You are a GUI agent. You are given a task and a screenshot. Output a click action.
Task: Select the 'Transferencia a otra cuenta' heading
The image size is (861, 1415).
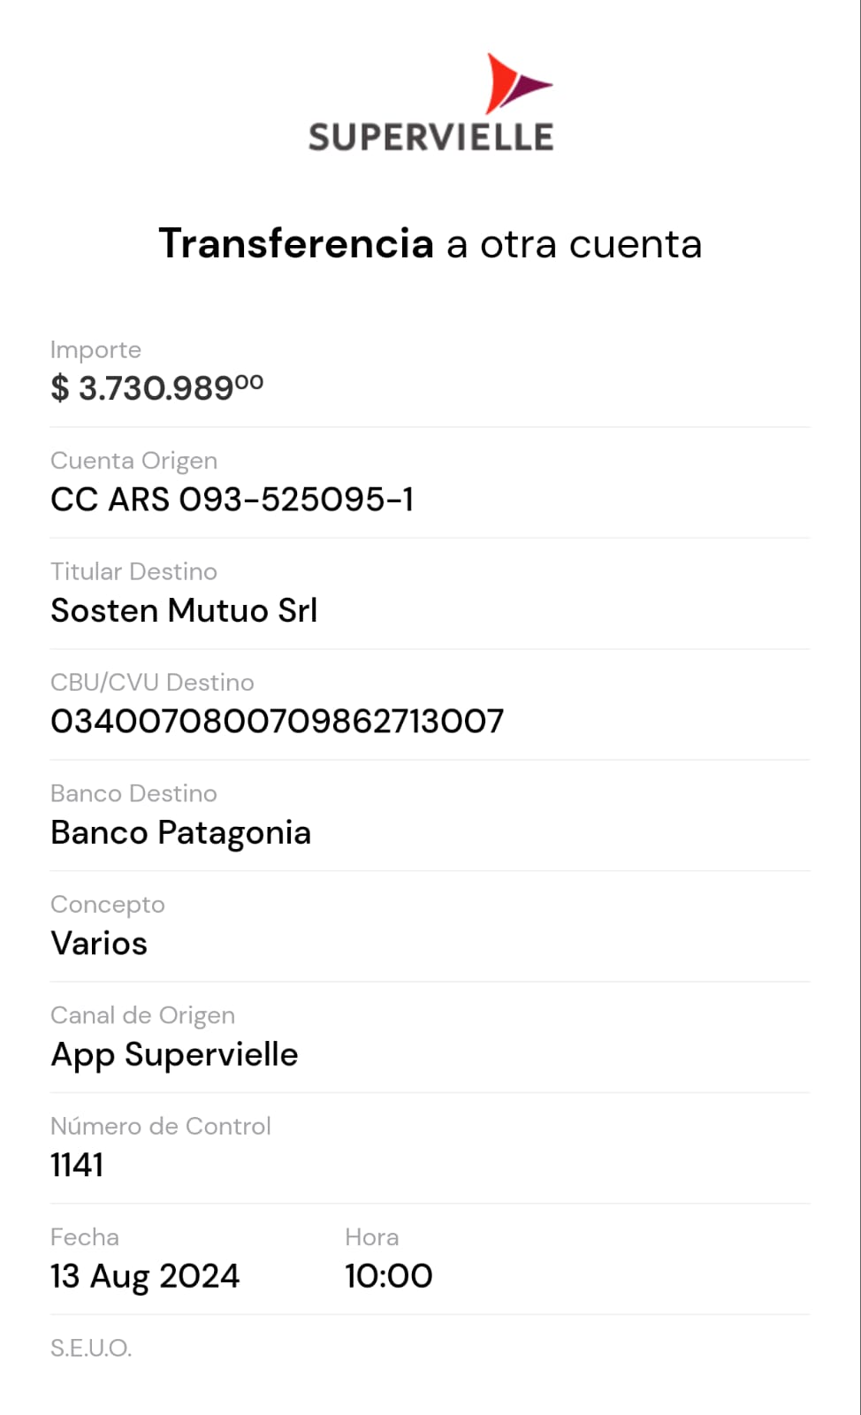point(430,243)
